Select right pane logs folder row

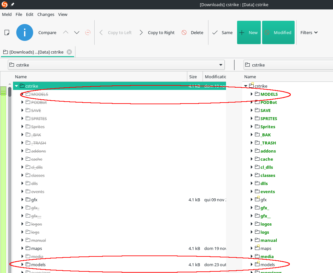click(x=287, y=232)
